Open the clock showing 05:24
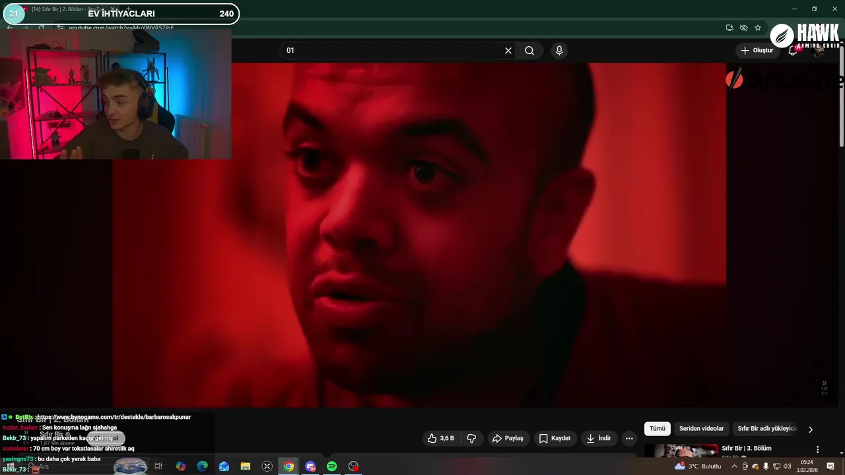This screenshot has width=845, height=475. [x=807, y=466]
